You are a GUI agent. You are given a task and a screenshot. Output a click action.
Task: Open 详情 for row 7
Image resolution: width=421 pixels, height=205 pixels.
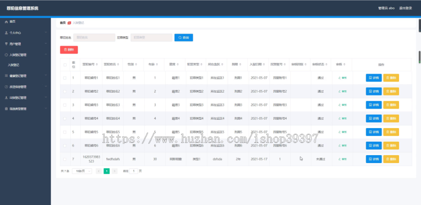374,159
